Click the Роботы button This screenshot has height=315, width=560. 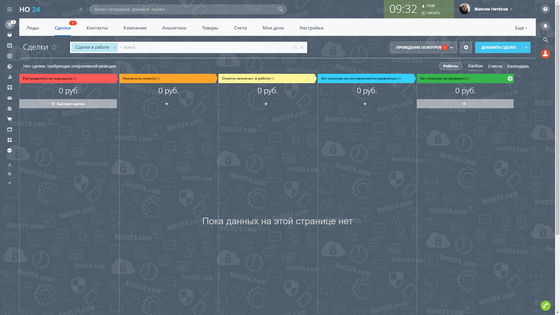pos(450,66)
